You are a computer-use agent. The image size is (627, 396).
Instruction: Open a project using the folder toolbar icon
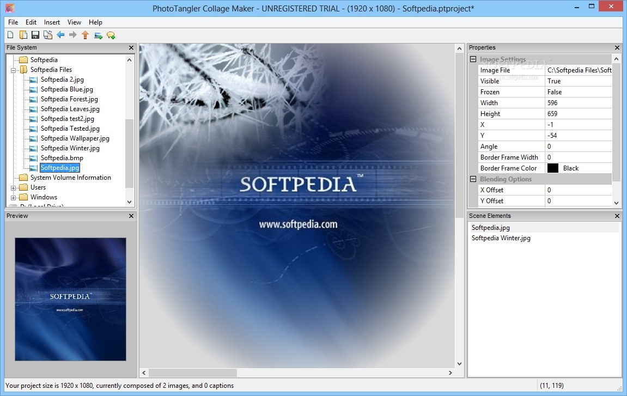point(23,35)
